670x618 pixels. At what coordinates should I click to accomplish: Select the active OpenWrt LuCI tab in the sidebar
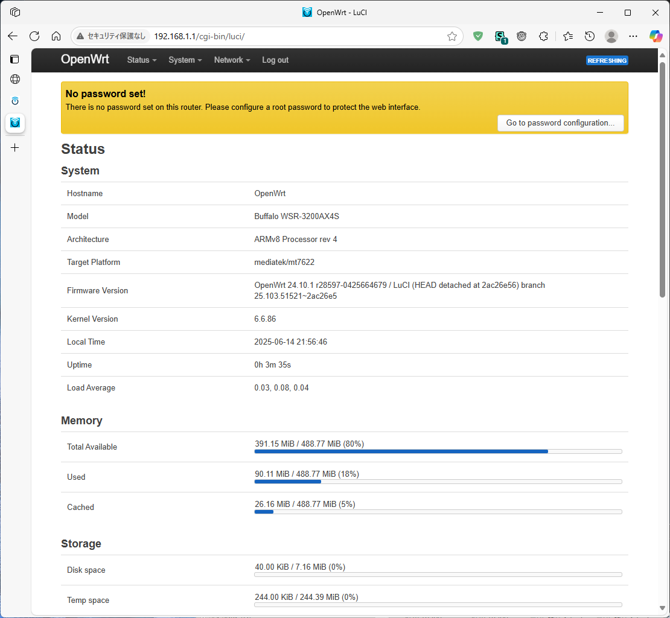coord(15,123)
